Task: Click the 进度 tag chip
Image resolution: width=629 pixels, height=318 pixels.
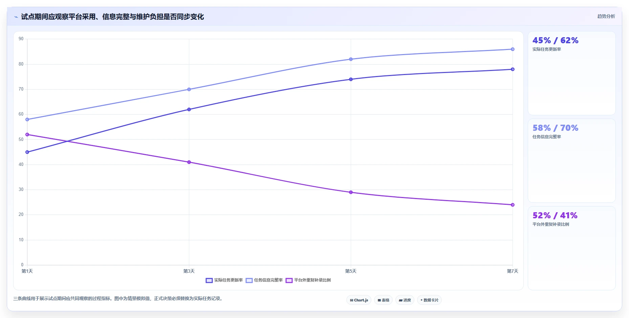Action: (405, 300)
